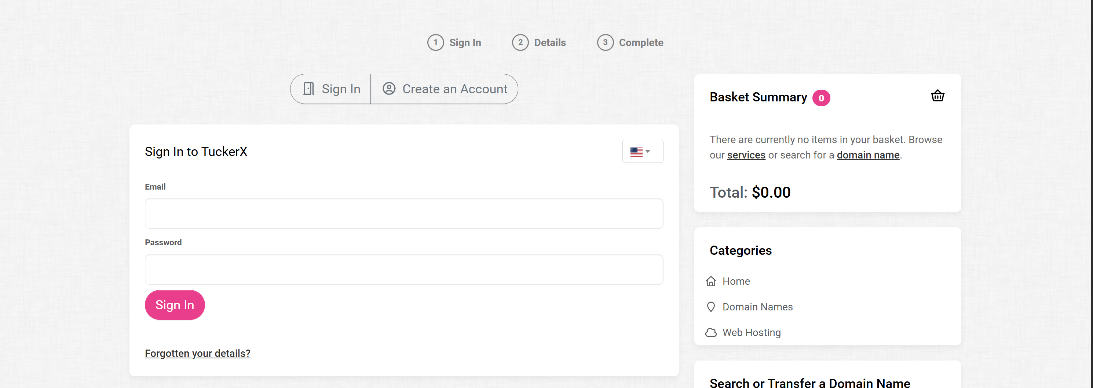Click the Sign In to TuckerX heading
1093x388 pixels.
coord(195,152)
